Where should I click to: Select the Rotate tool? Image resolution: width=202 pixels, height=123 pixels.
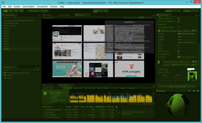(16, 11)
